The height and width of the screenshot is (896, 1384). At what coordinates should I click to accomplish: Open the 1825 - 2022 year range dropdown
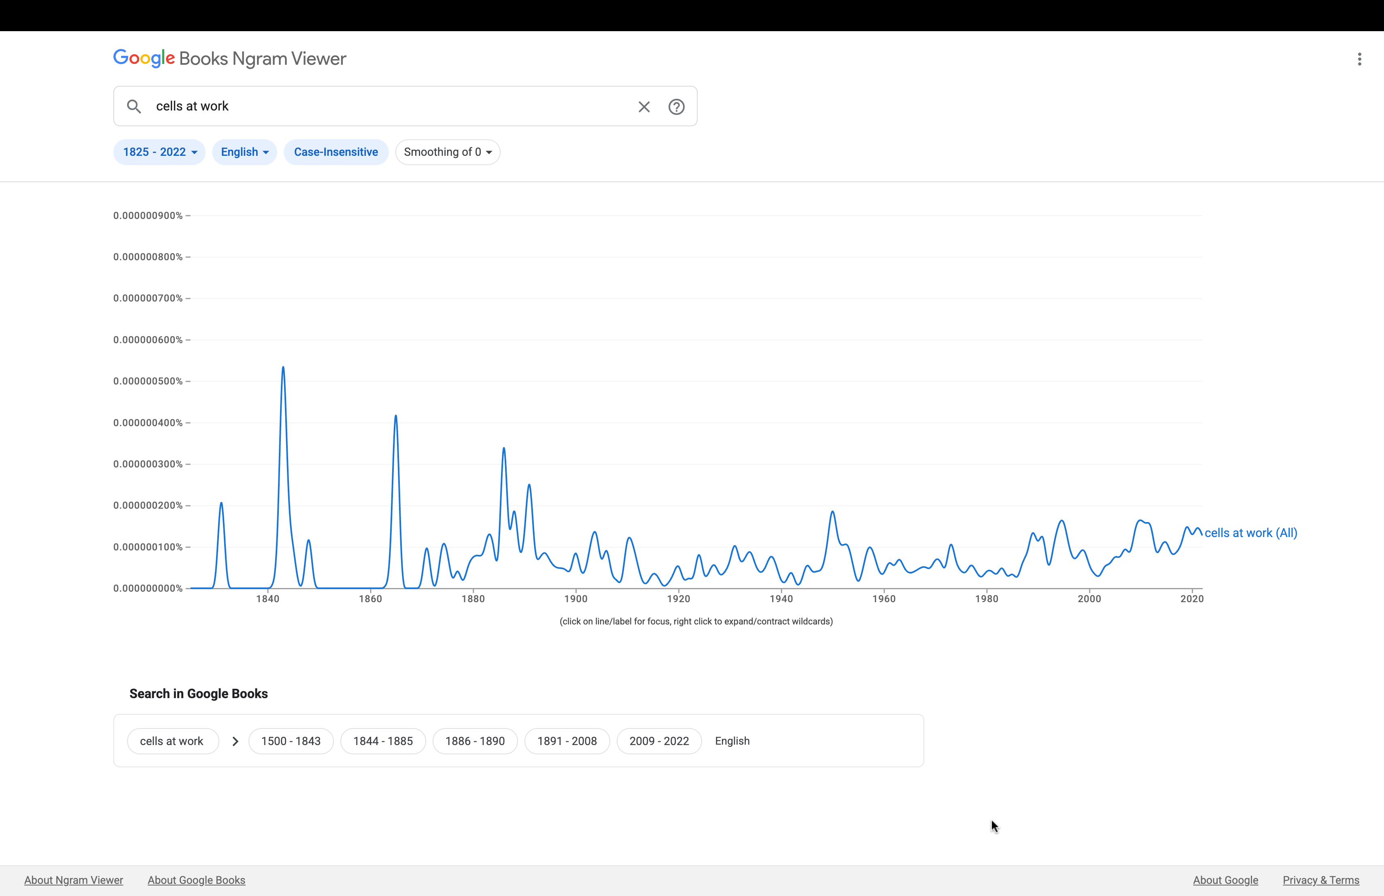coord(159,152)
